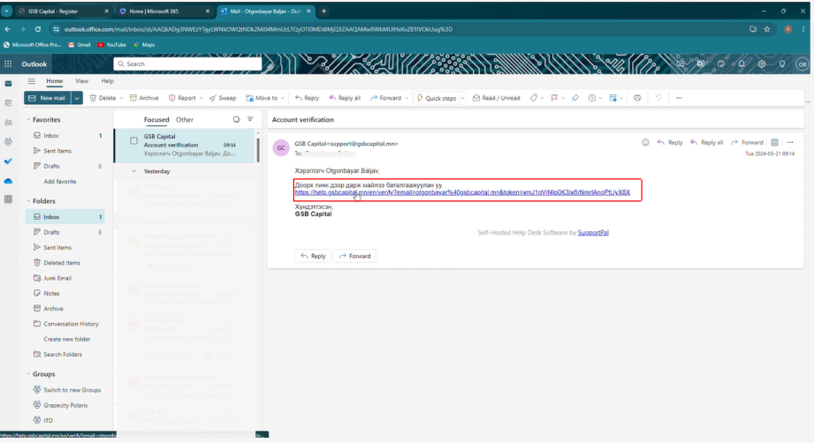Switch to the View ribbon tab
This screenshot has height=443, width=814.
(x=81, y=81)
